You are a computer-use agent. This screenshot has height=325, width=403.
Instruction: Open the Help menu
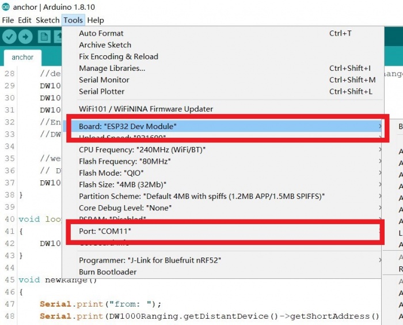point(96,20)
